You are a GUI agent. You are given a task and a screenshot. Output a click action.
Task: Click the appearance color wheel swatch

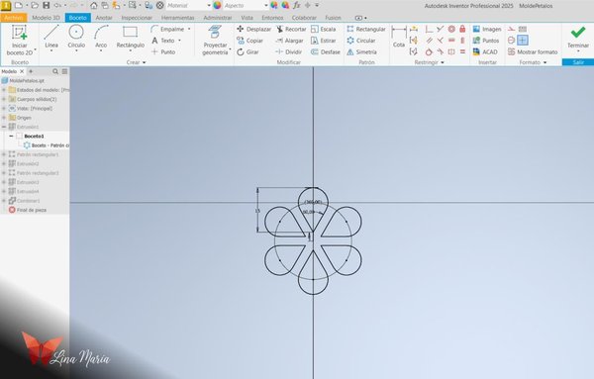coord(217,5)
